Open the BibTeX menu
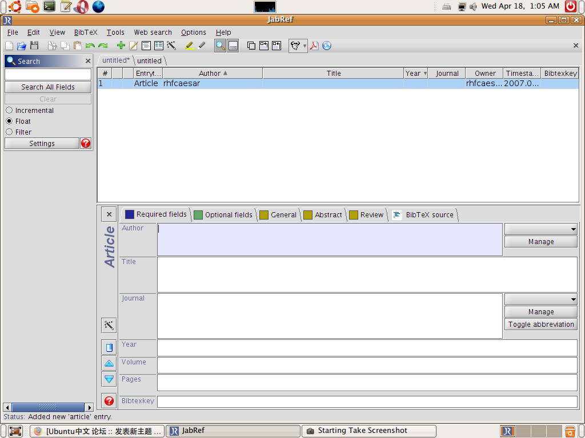The height and width of the screenshot is (438, 585). [86, 33]
